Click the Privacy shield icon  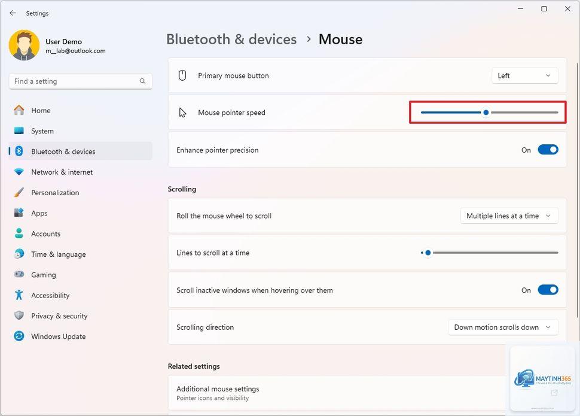(19, 315)
